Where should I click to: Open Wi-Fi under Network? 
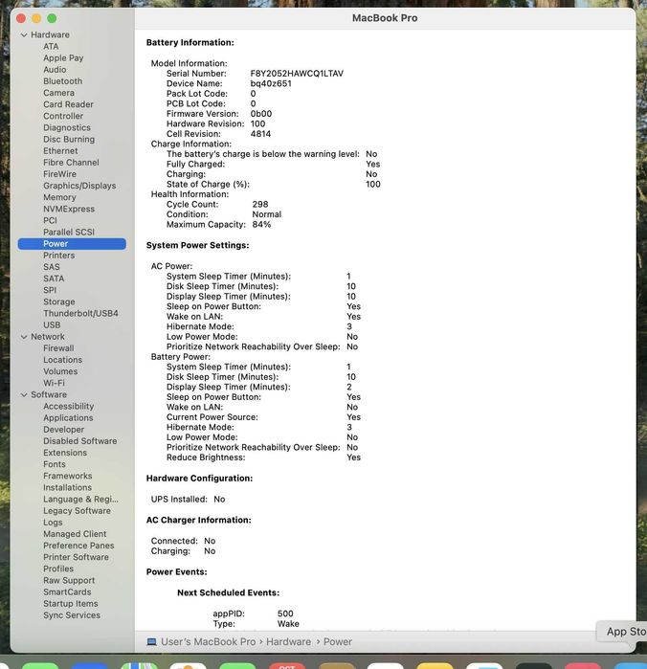(x=54, y=383)
